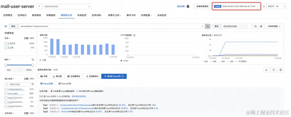Click the reload query icon next to aggregation
Viewport: 291px width, 117px height.
255,26
